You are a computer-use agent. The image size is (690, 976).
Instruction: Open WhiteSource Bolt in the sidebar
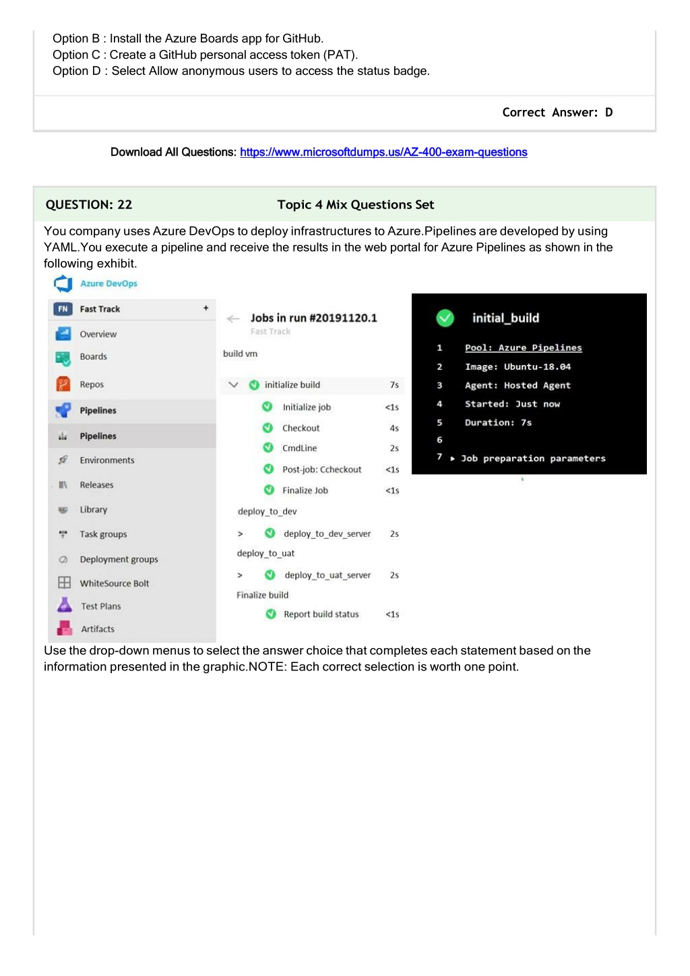point(115,583)
